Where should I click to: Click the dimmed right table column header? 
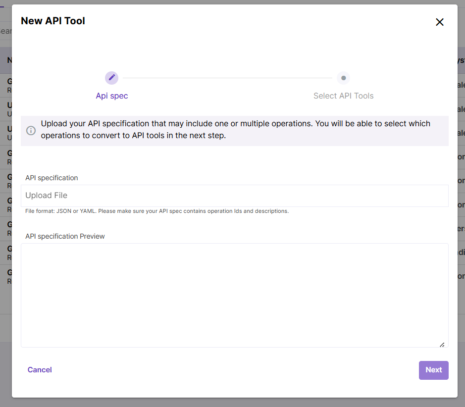(x=461, y=60)
